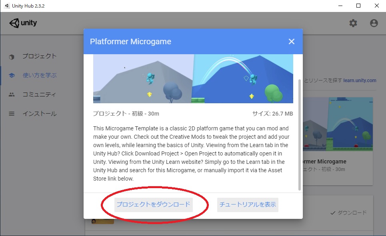Click チュートリアルを表示 button

(x=248, y=205)
